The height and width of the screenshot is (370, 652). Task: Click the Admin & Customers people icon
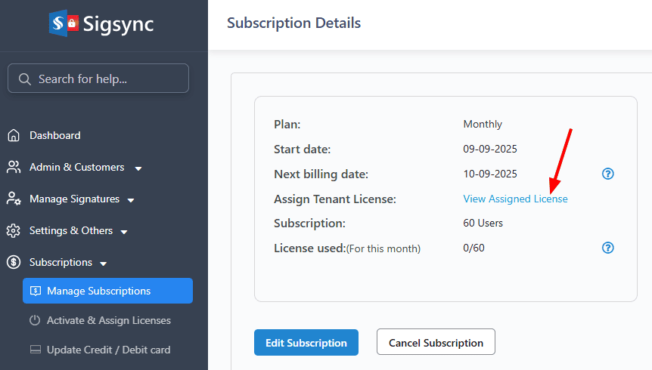[14, 167]
